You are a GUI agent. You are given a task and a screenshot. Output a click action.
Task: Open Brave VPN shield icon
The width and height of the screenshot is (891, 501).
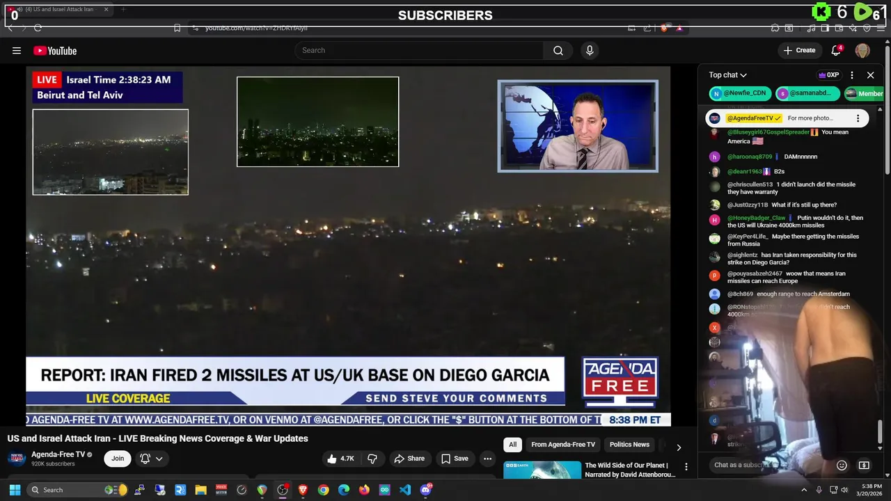pyautogui.click(x=867, y=28)
